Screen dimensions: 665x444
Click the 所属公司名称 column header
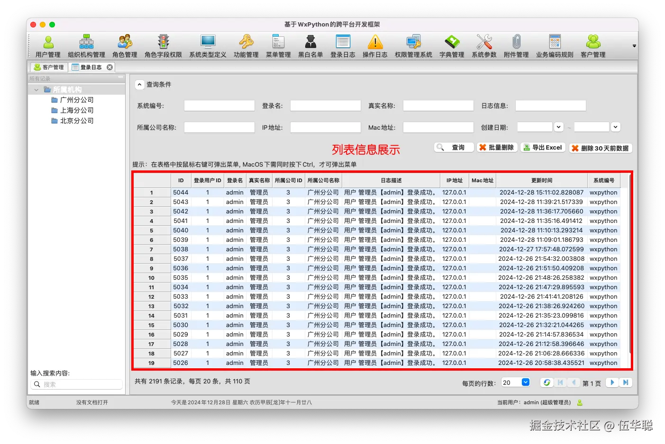(323, 180)
